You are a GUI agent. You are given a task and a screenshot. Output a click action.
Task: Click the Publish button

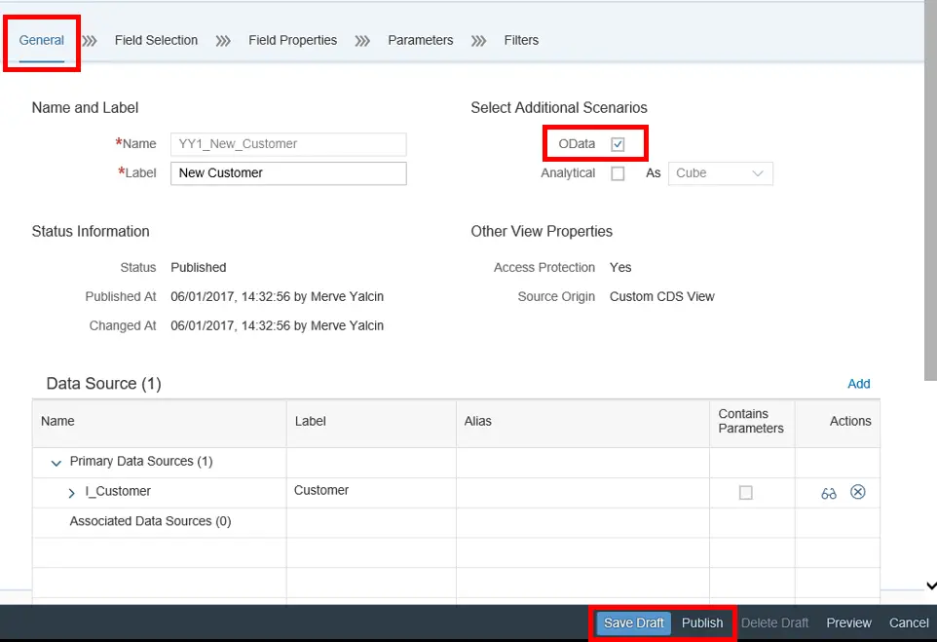(702, 623)
